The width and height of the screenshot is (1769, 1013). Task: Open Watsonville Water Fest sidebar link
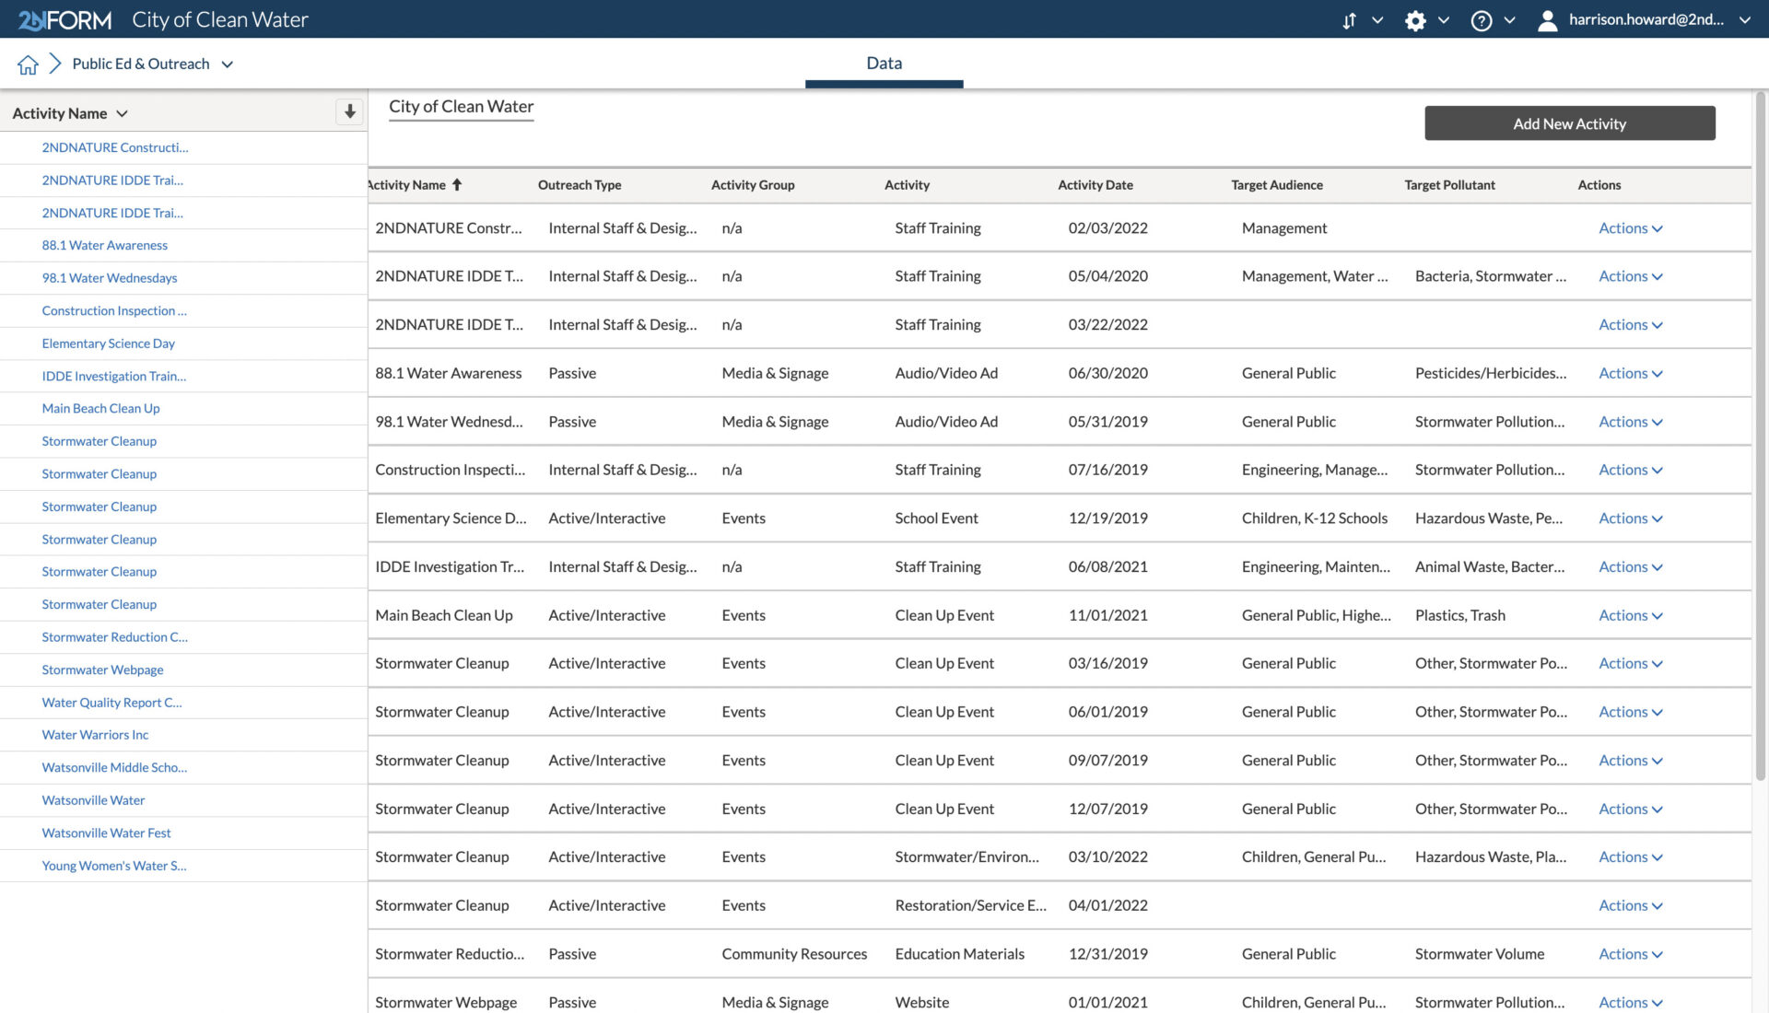pyautogui.click(x=107, y=833)
